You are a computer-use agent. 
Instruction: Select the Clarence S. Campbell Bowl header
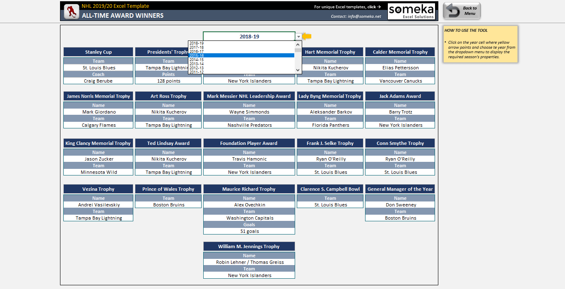tap(330, 189)
